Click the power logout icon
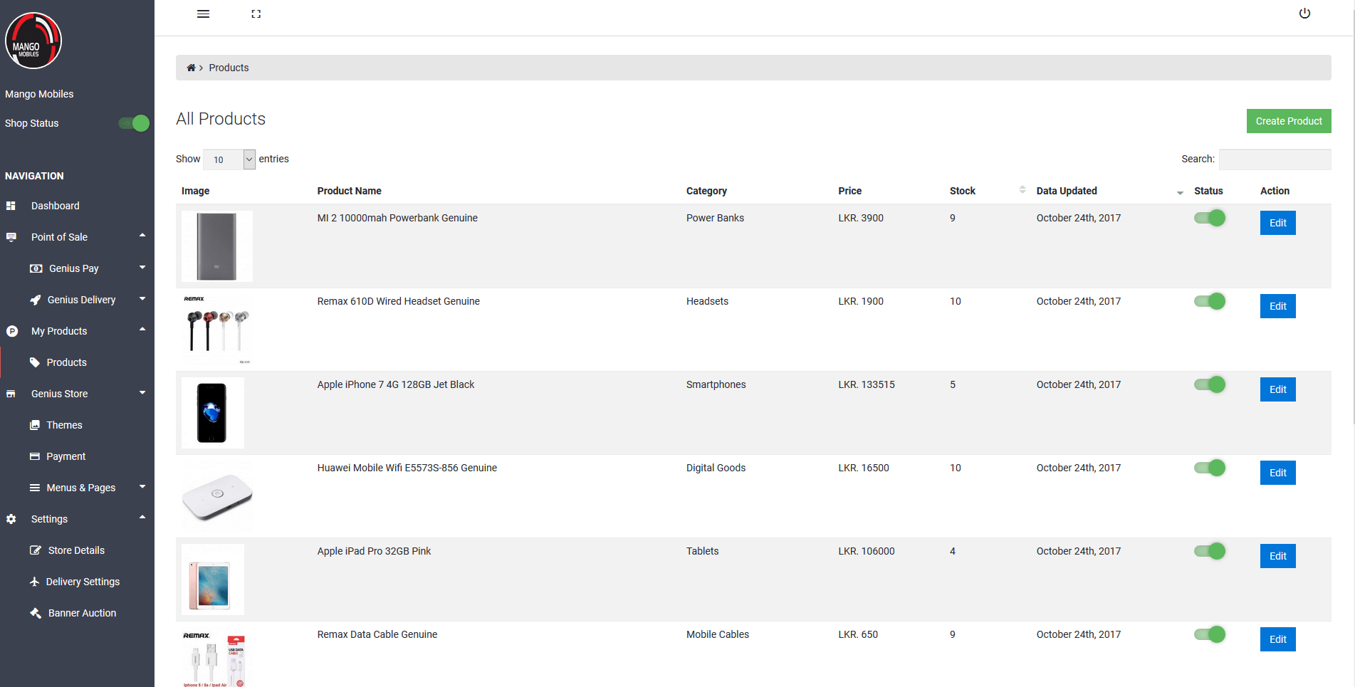The width and height of the screenshot is (1355, 687). point(1304,14)
